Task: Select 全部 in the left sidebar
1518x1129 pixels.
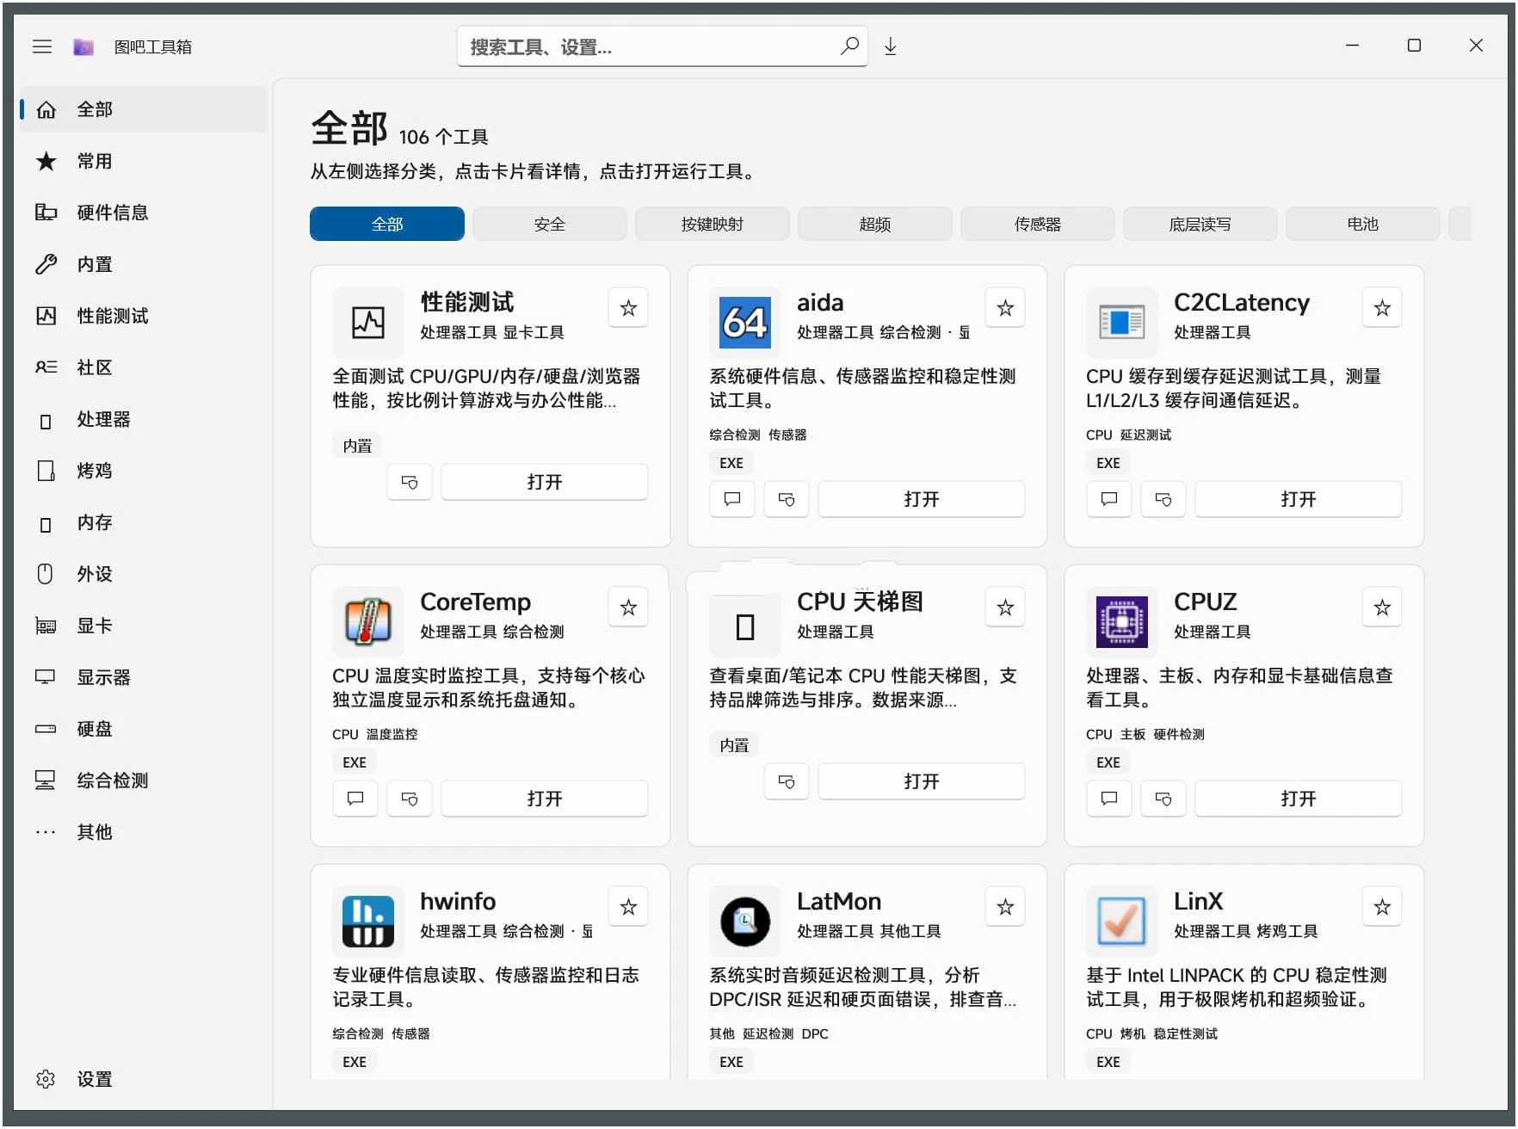Action: tap(144, 109)
